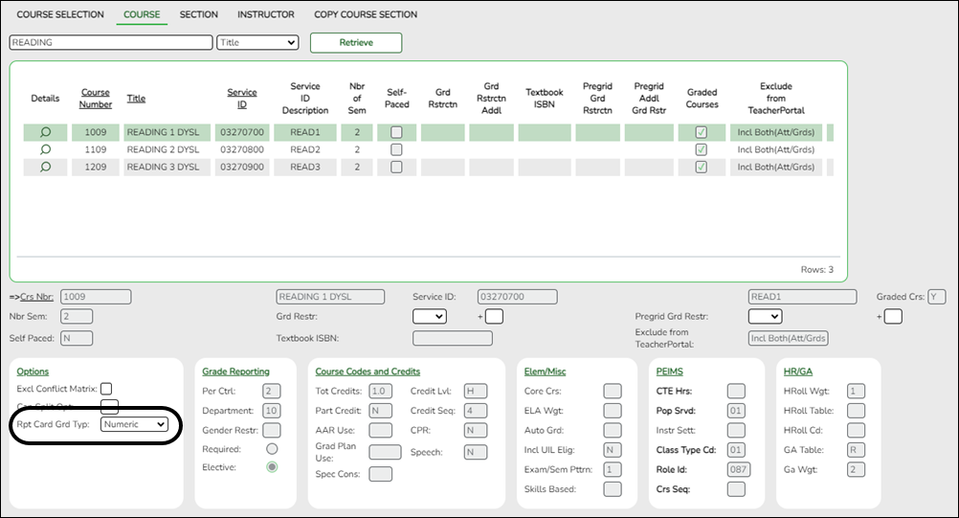Open the Pregrid Grd Restr dropdown
This screenshot has width=959, height=518.
point(764,316)
